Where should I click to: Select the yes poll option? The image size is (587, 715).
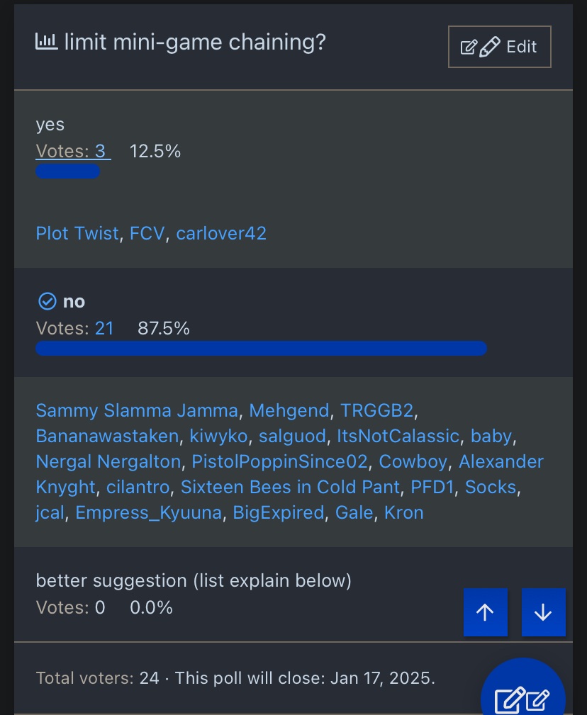[50, 125]
